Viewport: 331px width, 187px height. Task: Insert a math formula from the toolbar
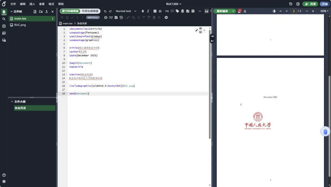click(x=155, y=11)
